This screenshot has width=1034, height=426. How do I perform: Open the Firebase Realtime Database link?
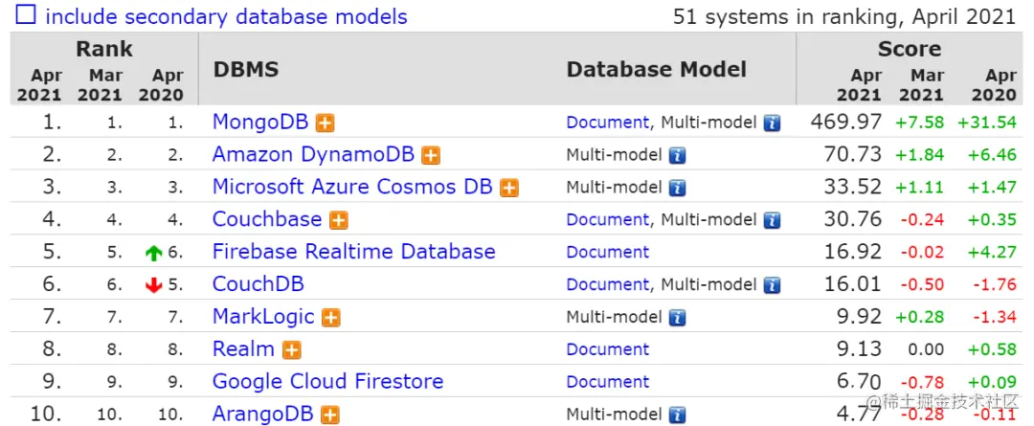[353, 252]
